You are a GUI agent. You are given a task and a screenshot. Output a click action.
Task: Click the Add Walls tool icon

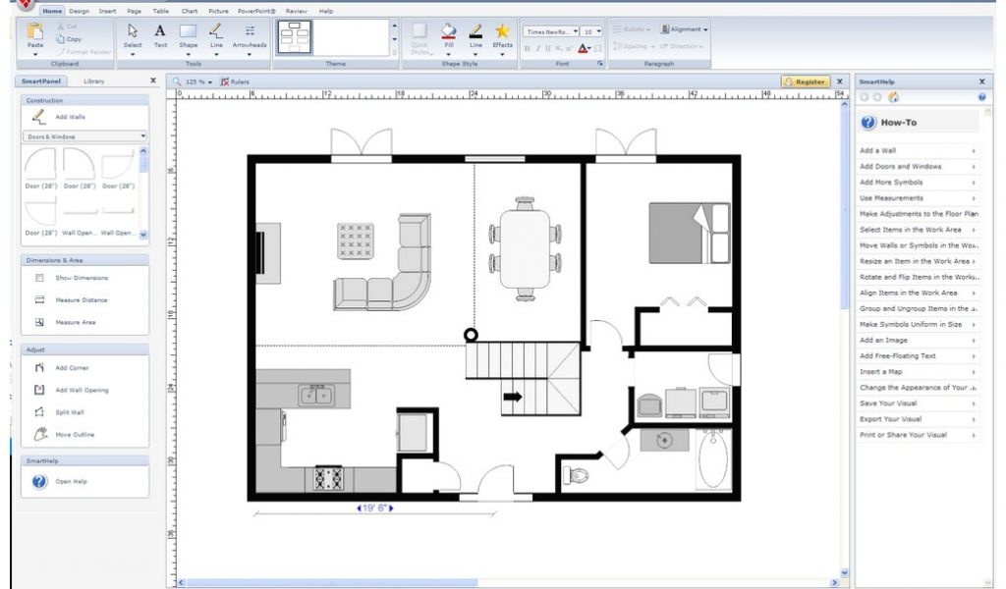pos(39,117)
